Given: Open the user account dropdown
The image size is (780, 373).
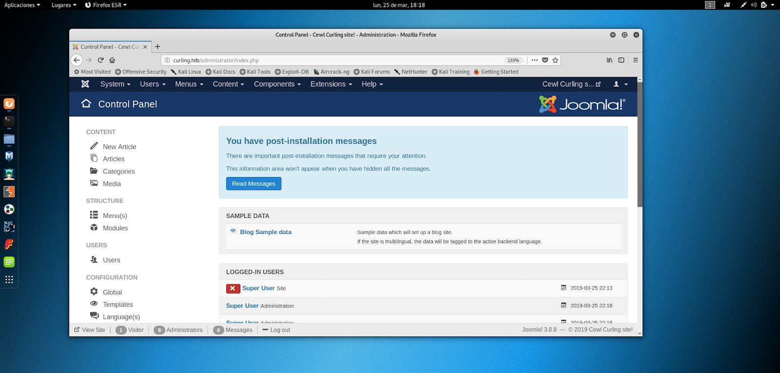Looking at the screenshot, I should 621,84.
